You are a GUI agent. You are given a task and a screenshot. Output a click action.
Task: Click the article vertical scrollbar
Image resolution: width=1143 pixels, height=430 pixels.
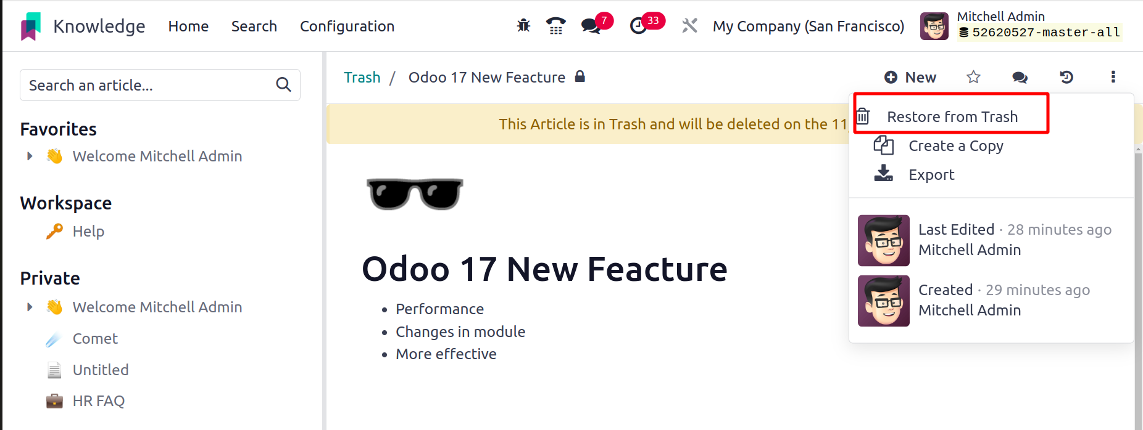tap(1139, 290)
